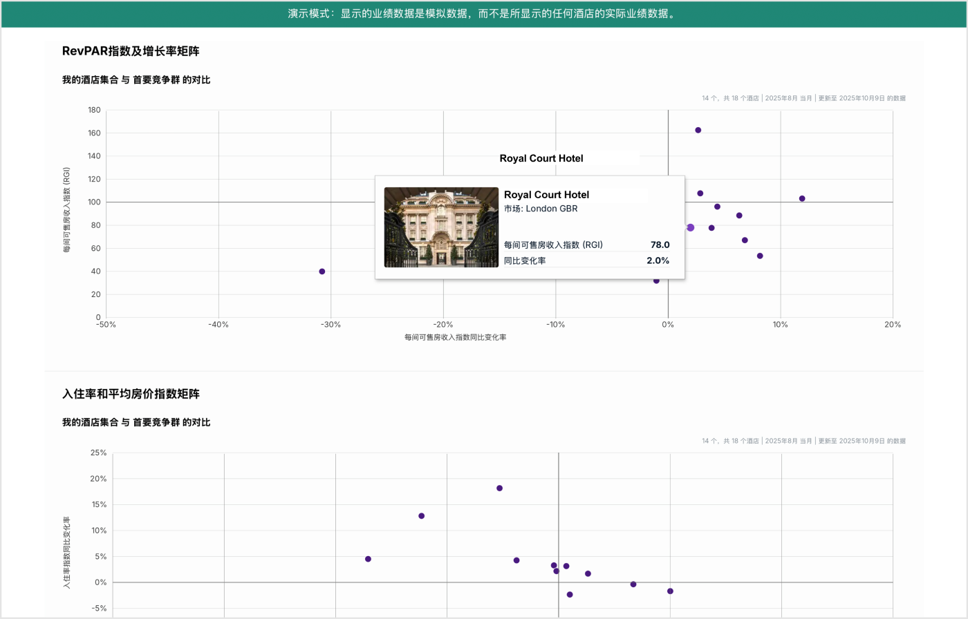
Task: Select the RevPAR dot near RGI 53 on the right
Action: point(760,256)
